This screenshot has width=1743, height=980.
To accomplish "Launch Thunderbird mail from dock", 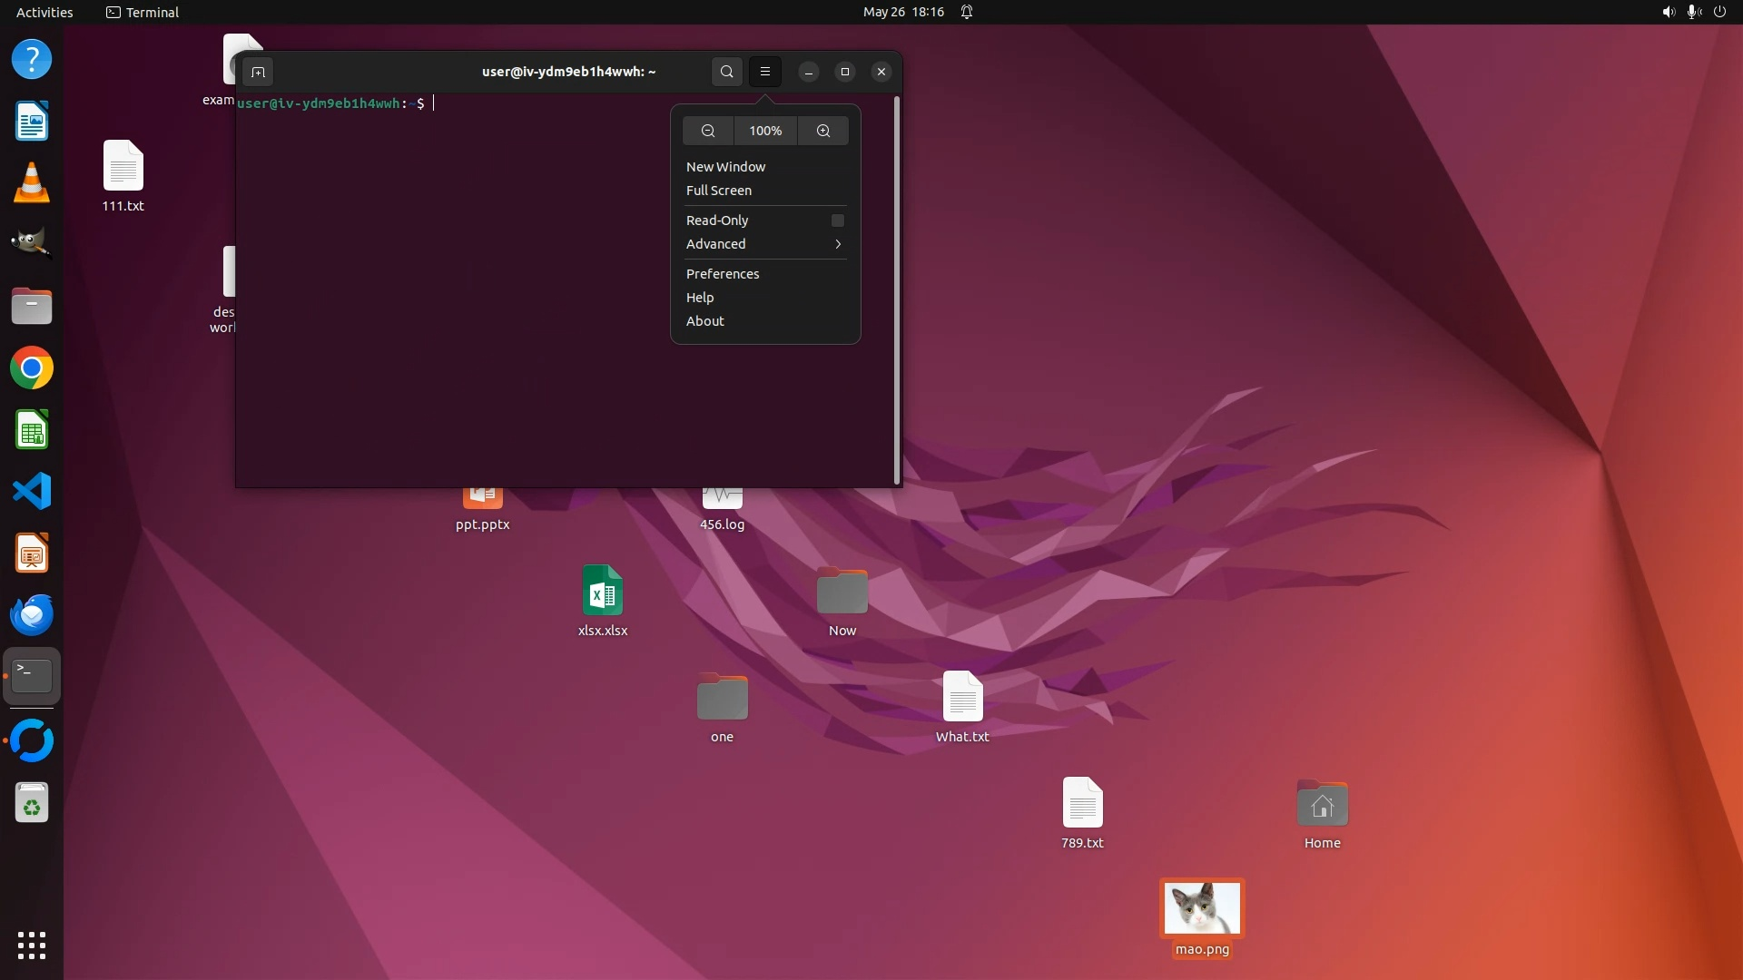I will point(32,615).
